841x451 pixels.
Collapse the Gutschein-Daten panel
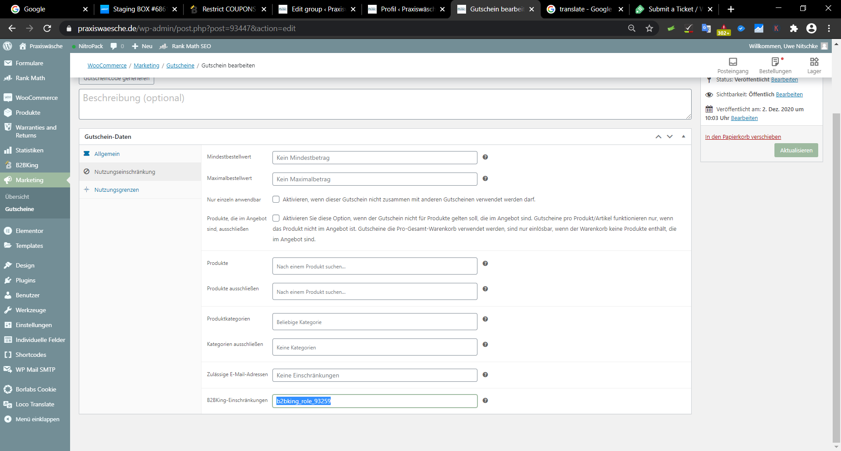pyautogui.click(x=683, y=137)
